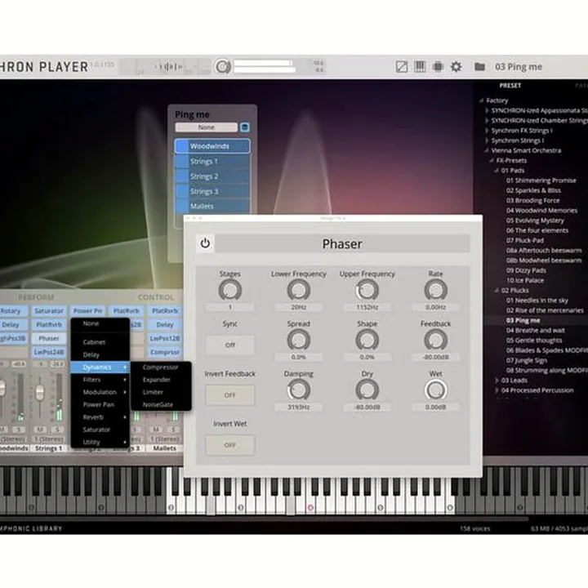Click the Feedback knob
588x588 pixels.
click(435, 341)
